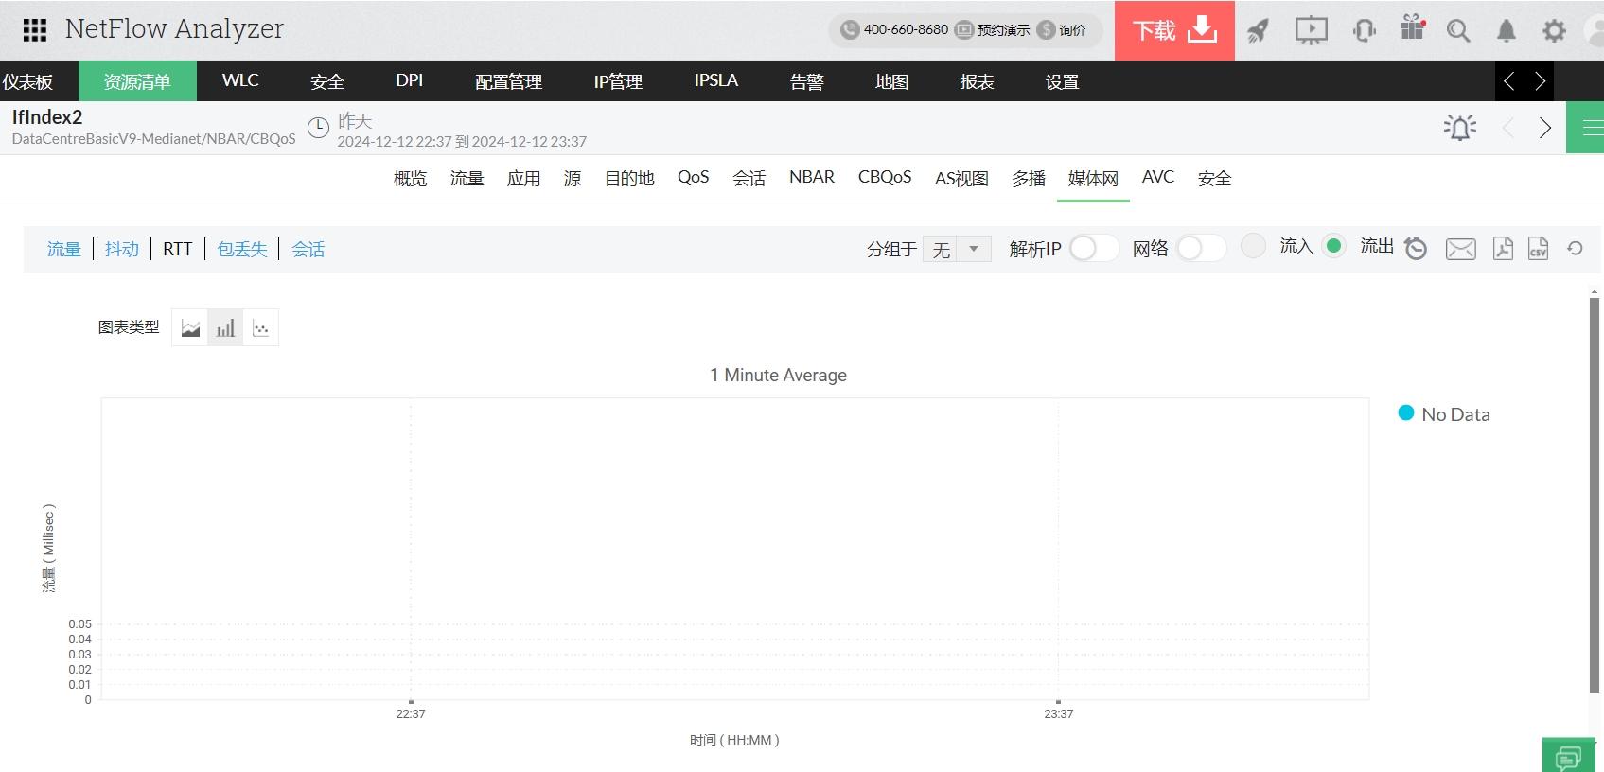This screenshot has height=772, width=1604.
Task: Select the 流入 radio button
Action: (1253, 246)
